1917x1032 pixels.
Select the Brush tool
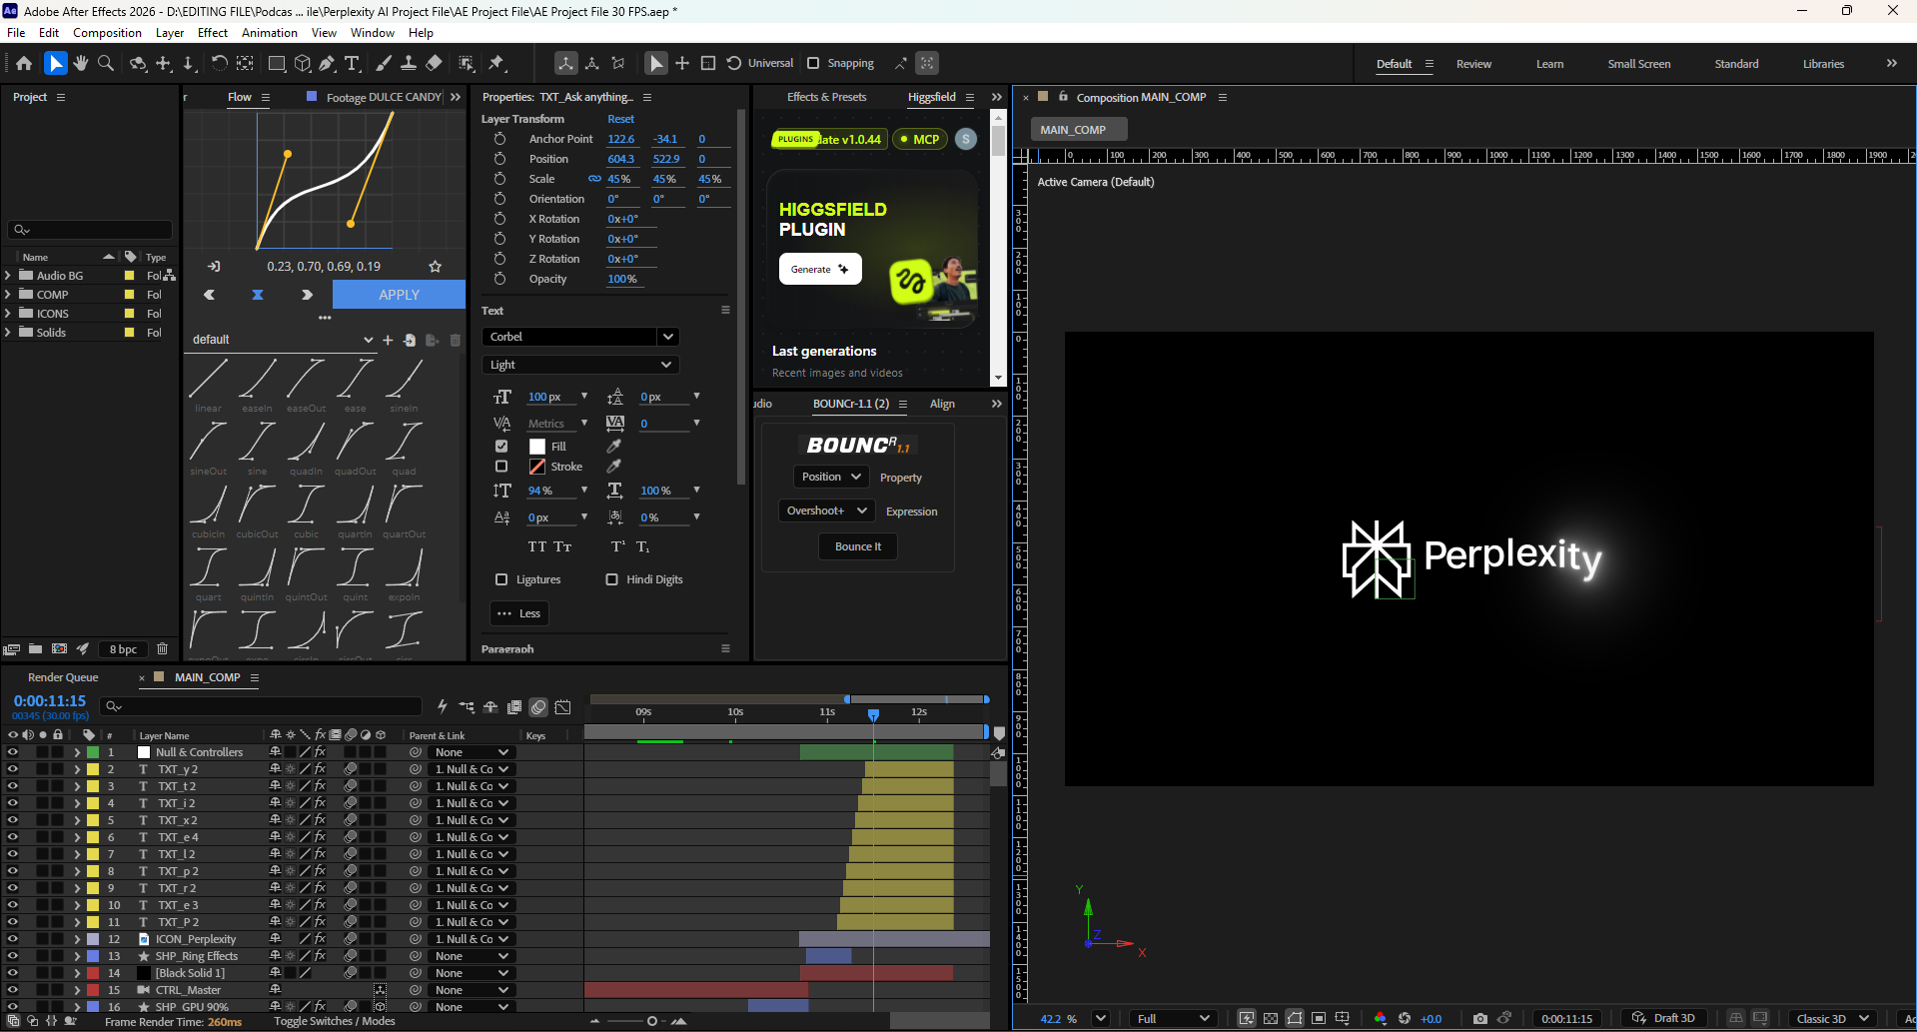pyautogui.click(x=384, y=63)
